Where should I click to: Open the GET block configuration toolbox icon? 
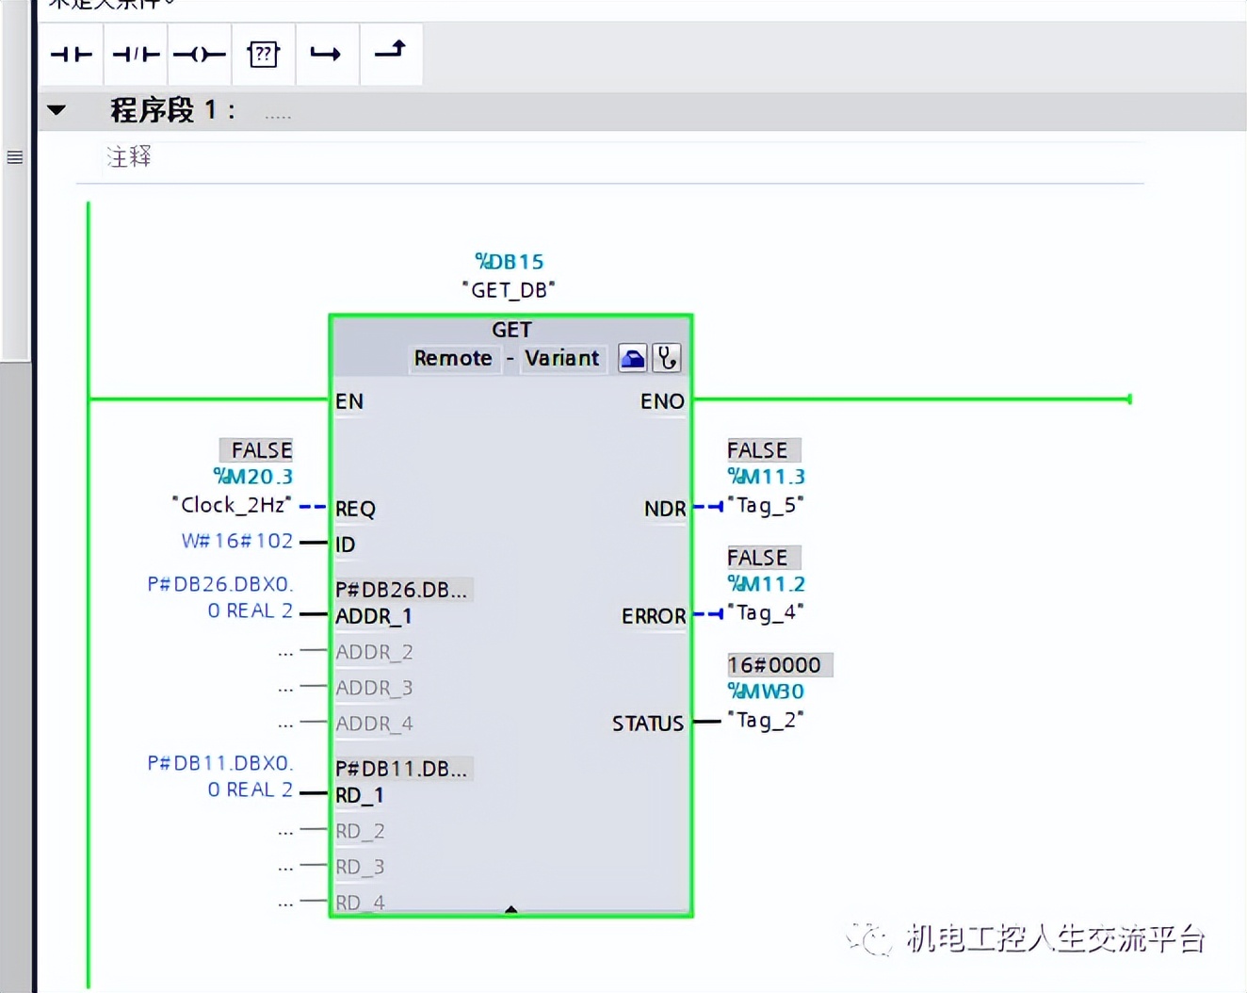pyautogui.click(x=632, y=357)
